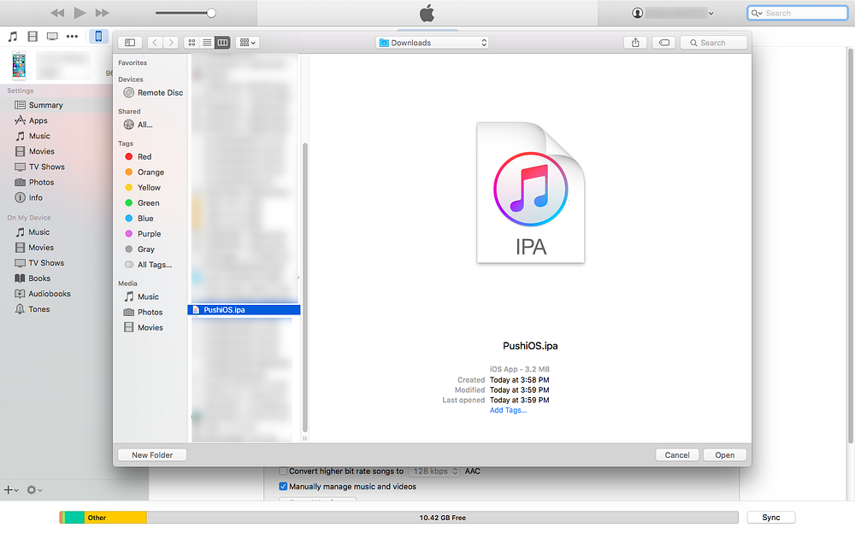Open the Summary settings item
The image size is (855, 533).
[46, 105]
